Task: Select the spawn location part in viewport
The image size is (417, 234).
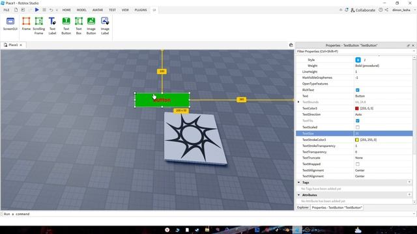Action: click(195, 138)
